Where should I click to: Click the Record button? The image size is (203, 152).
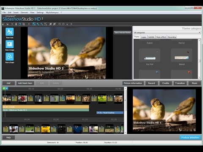151,83
